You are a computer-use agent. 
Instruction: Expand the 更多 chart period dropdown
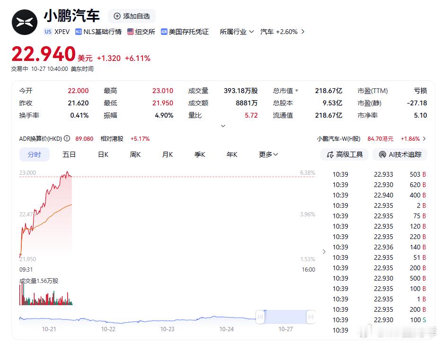click(x=268, y=154)
